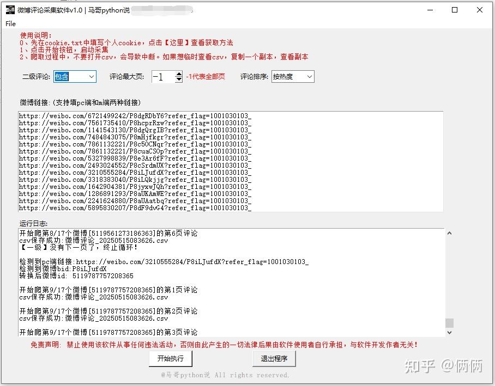Click log line about 第9/17个微博 第1页评论
This screenshot has width=495, height=386.
click(x=108, y=290)
